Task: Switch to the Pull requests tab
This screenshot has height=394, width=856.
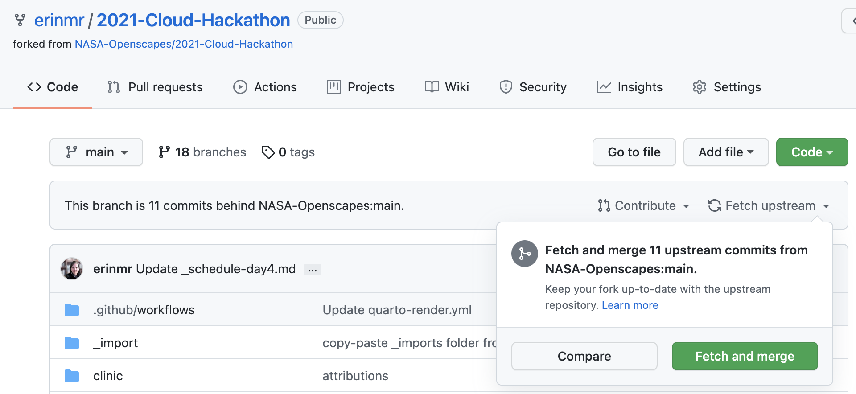Action: (155, 87)
